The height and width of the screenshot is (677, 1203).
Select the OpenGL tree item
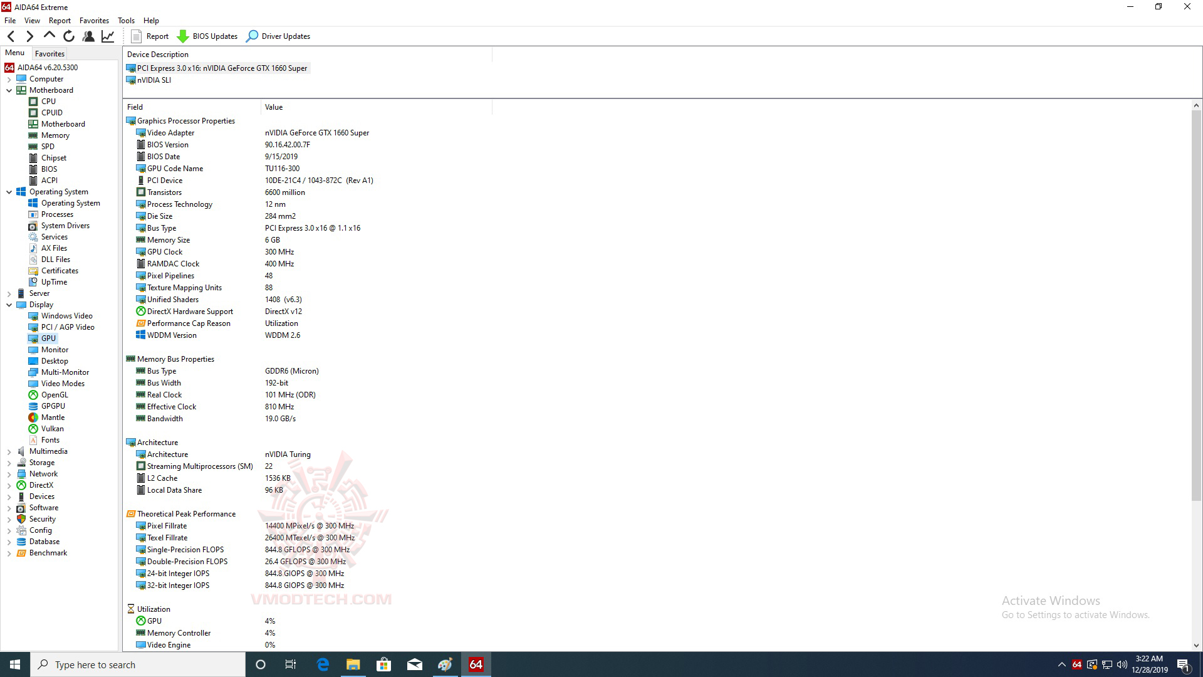click(x=55, y=395)
